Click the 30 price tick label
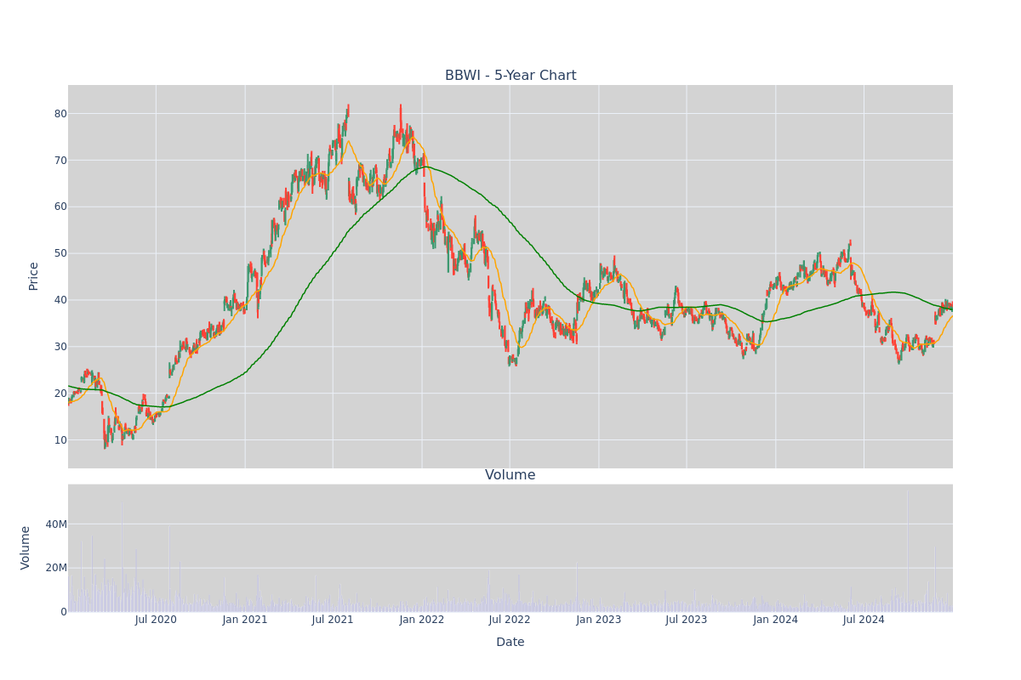The width and height of the screenshot is (1021, 680). click(x=60, y=347)
